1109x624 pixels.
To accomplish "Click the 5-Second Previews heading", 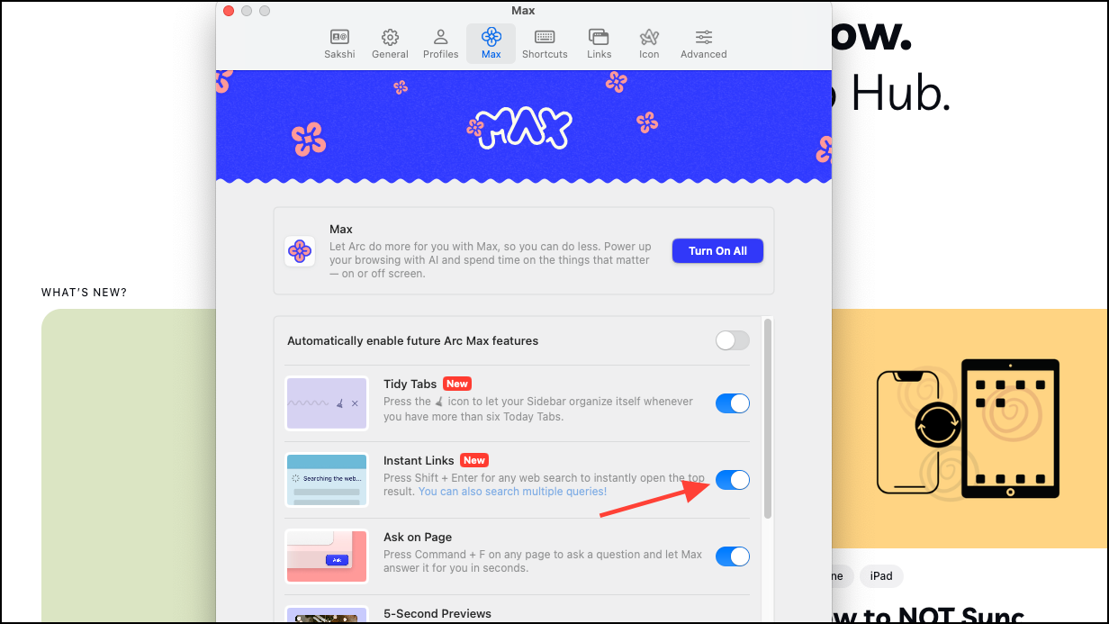I will pos(437,614).
